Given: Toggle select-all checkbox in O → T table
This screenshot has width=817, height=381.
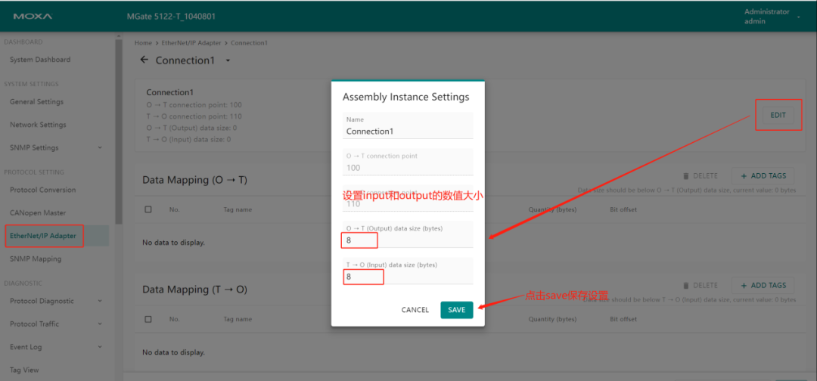Looking at the screenshot, I should (x=148, y=209).
